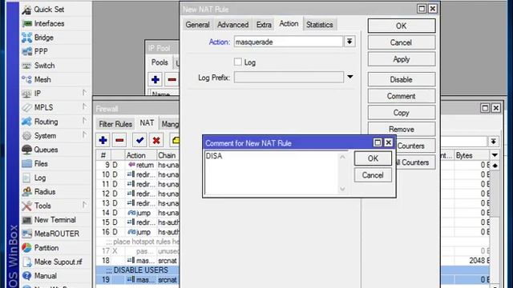Image resolution: width=513 pixels, height=288 pixels.
Task: Select rule 18 masquerade srcnat row
Action: (x=137, y=261)
